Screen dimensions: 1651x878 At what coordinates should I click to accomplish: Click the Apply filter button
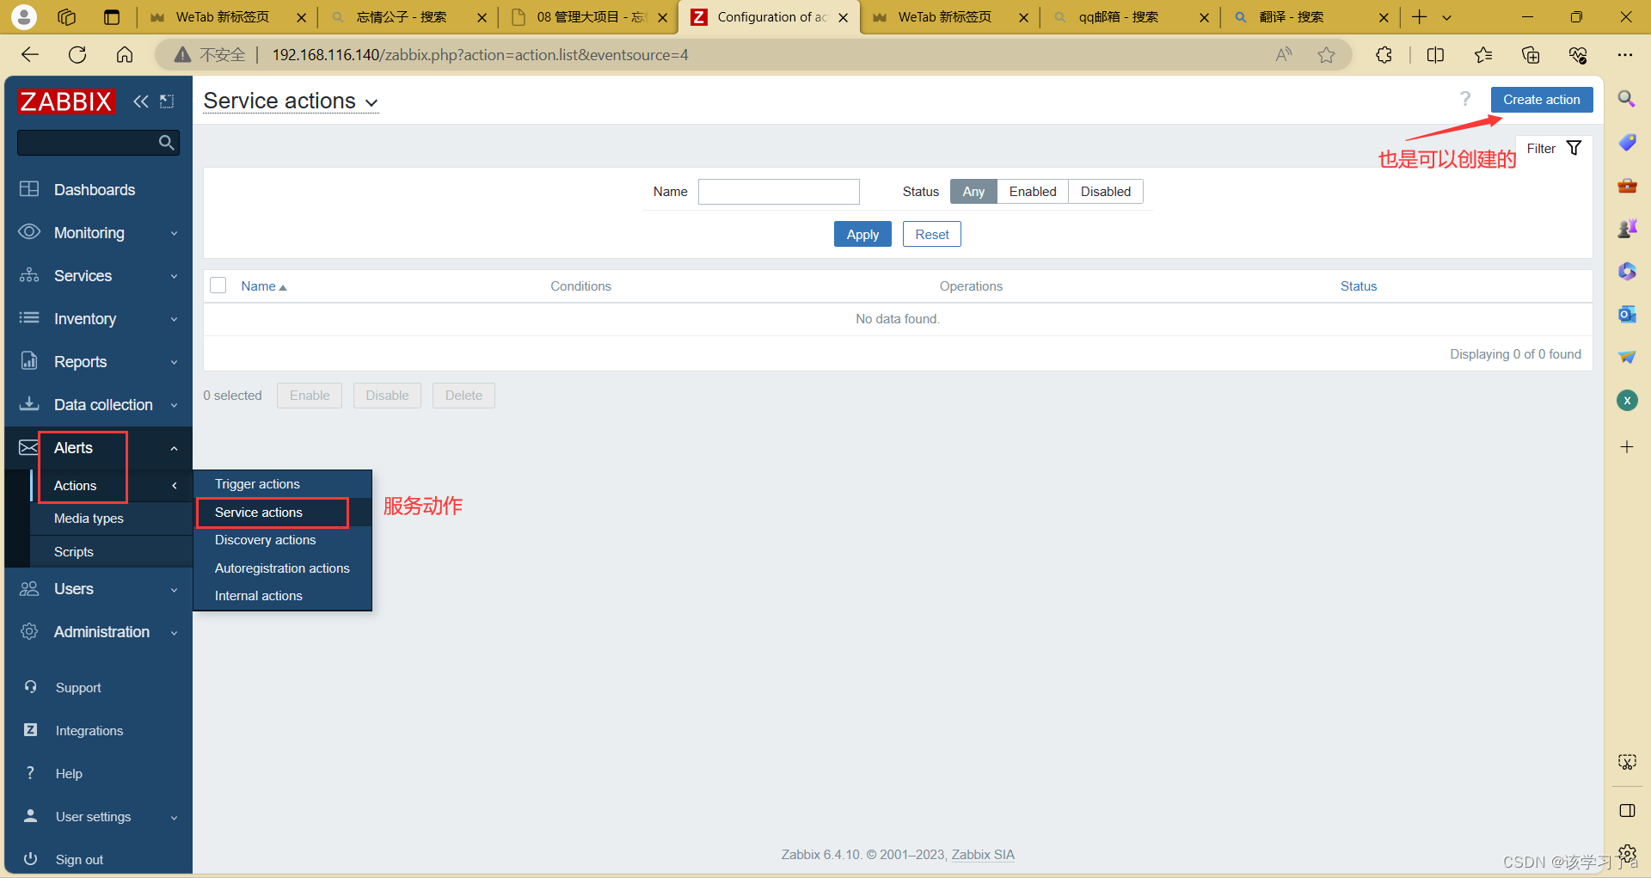(862, 234)
